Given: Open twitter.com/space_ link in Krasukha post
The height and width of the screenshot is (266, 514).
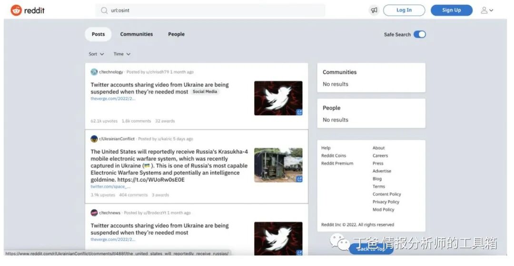Looking at the screenshot, I should pos(110,187).
